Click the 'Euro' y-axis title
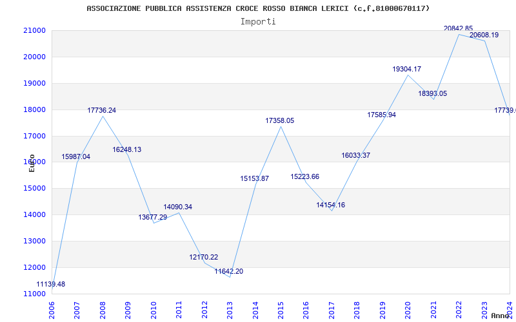516x322 pixels. (x=32, y=163)
